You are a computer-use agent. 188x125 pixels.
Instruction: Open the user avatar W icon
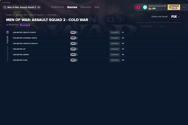145,7
